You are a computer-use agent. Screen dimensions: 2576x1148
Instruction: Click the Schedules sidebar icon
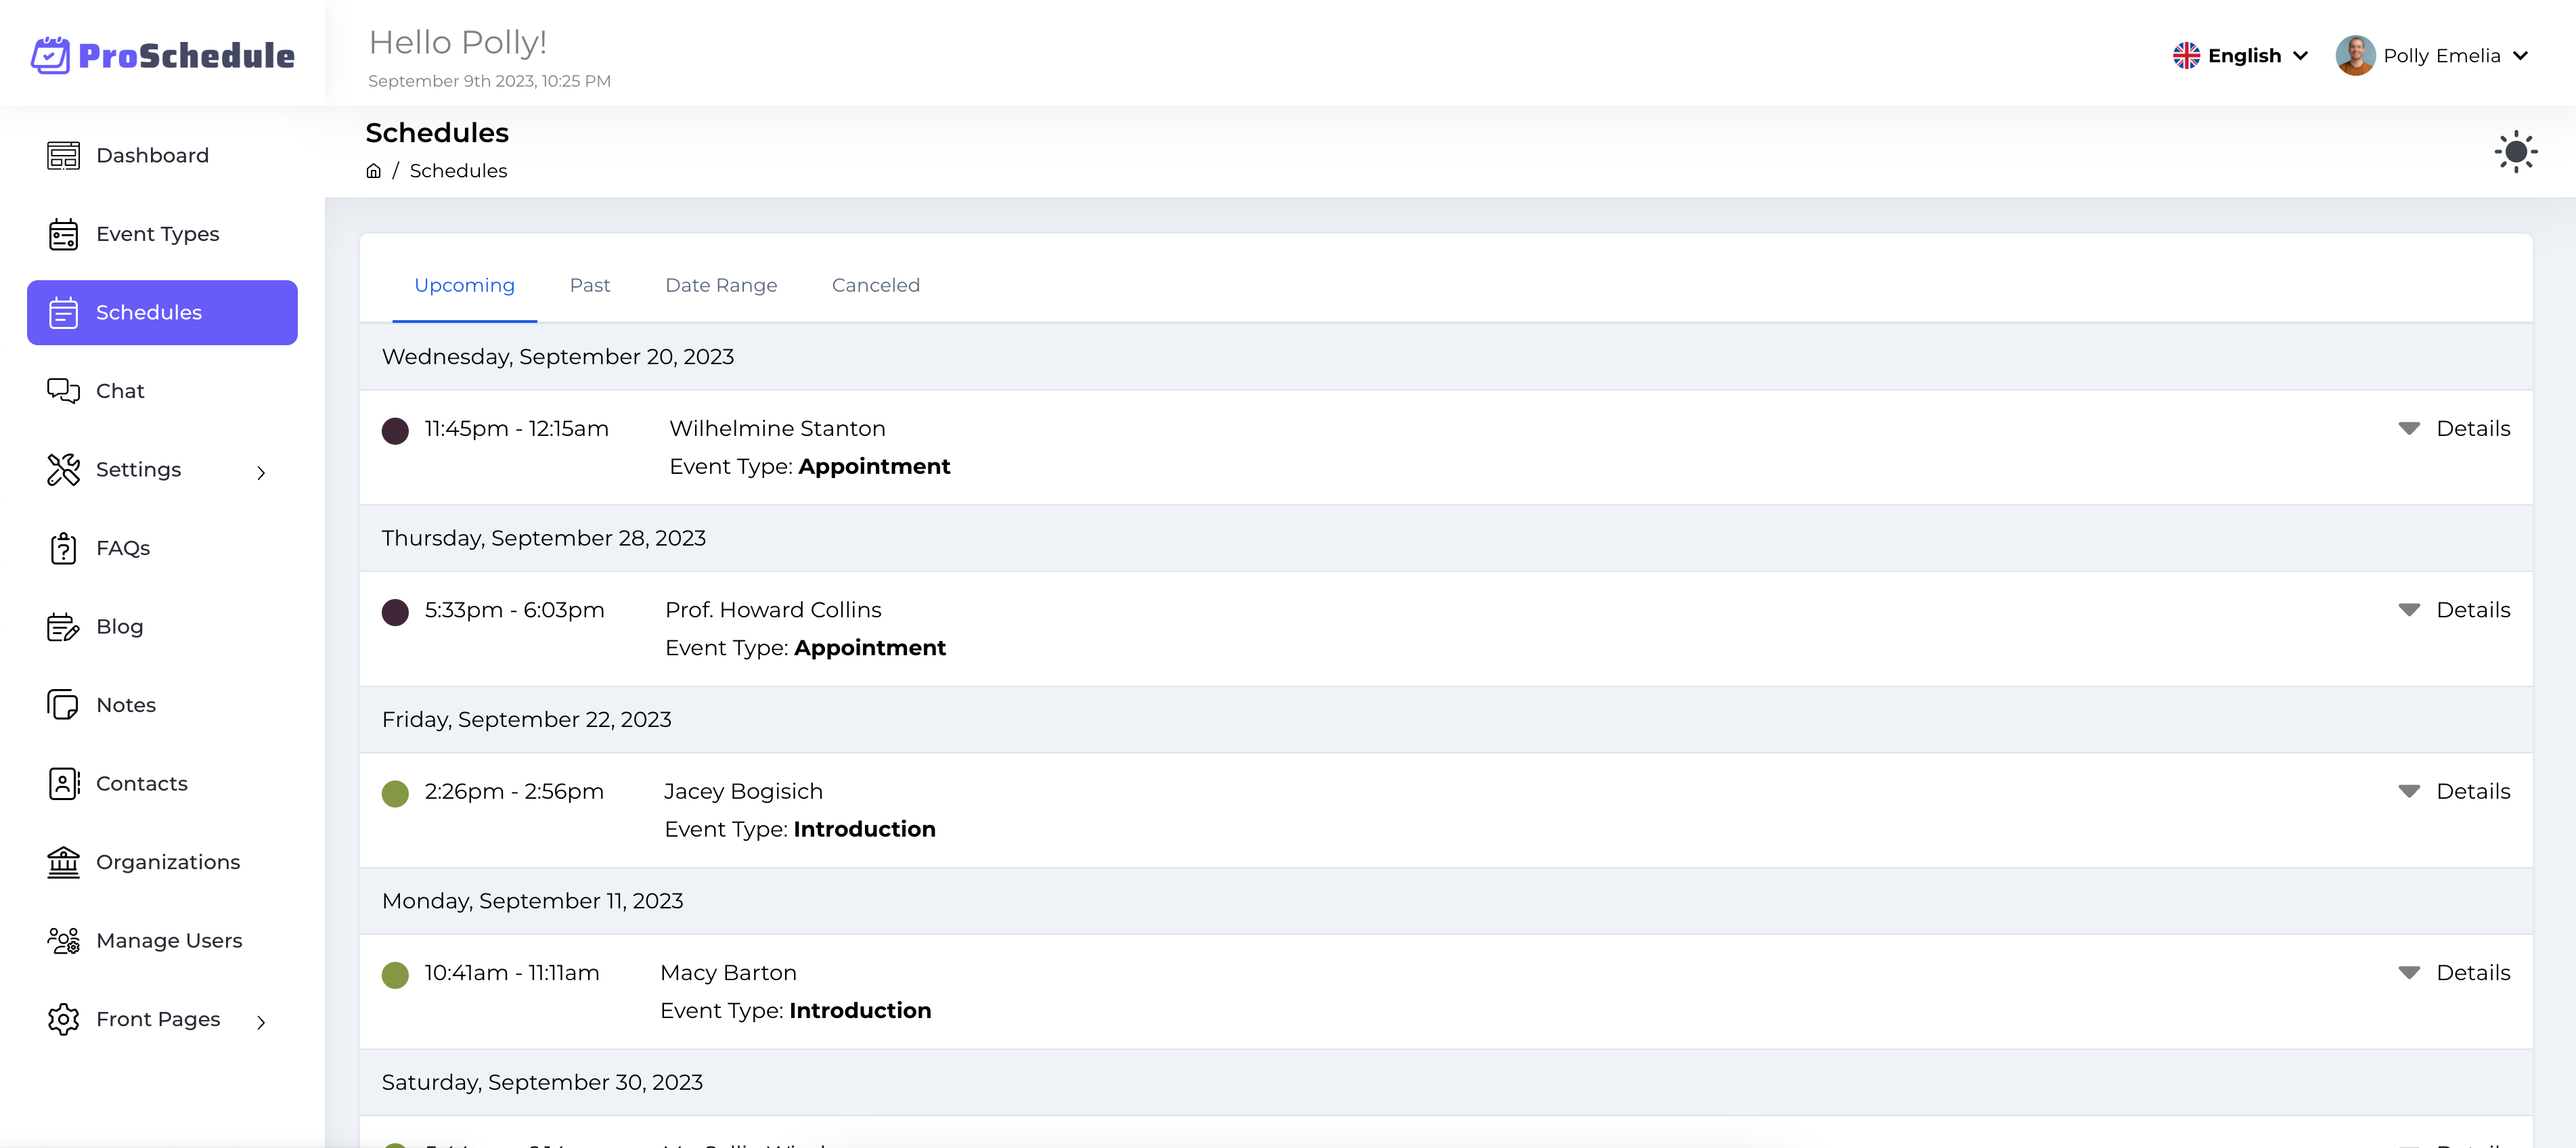click(x=62, y=312)
